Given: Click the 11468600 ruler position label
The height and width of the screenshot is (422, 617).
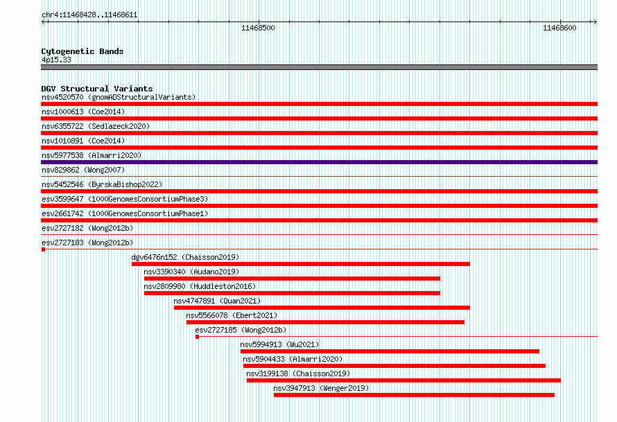Looking at the screenshot, I should point(559,28).
